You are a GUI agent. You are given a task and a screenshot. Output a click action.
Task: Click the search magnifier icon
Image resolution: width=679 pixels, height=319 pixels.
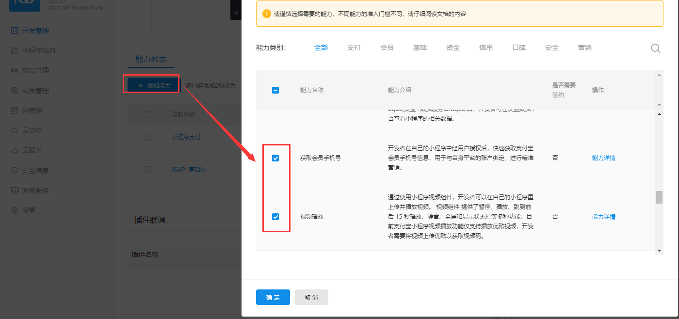655,48
